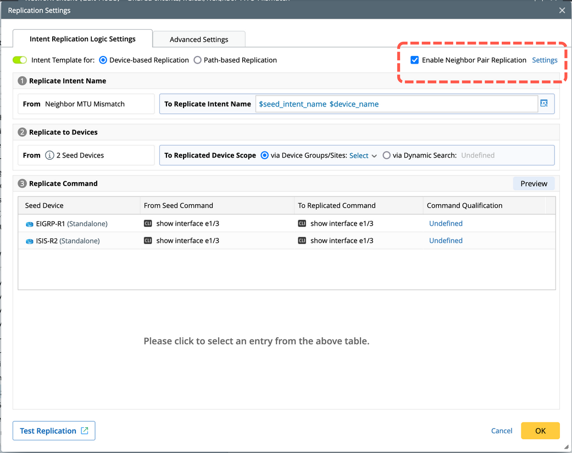Click the EIGRP-R1 router device icon

point(30,224)
